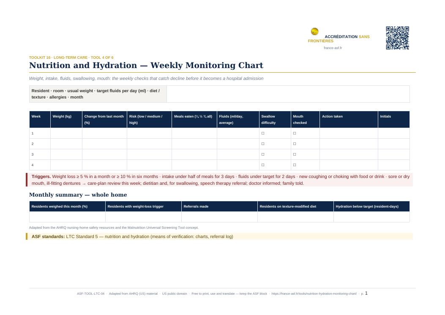Click the Change from last month cell, week 2
This screenshot has height=315, width=445.
104,144
